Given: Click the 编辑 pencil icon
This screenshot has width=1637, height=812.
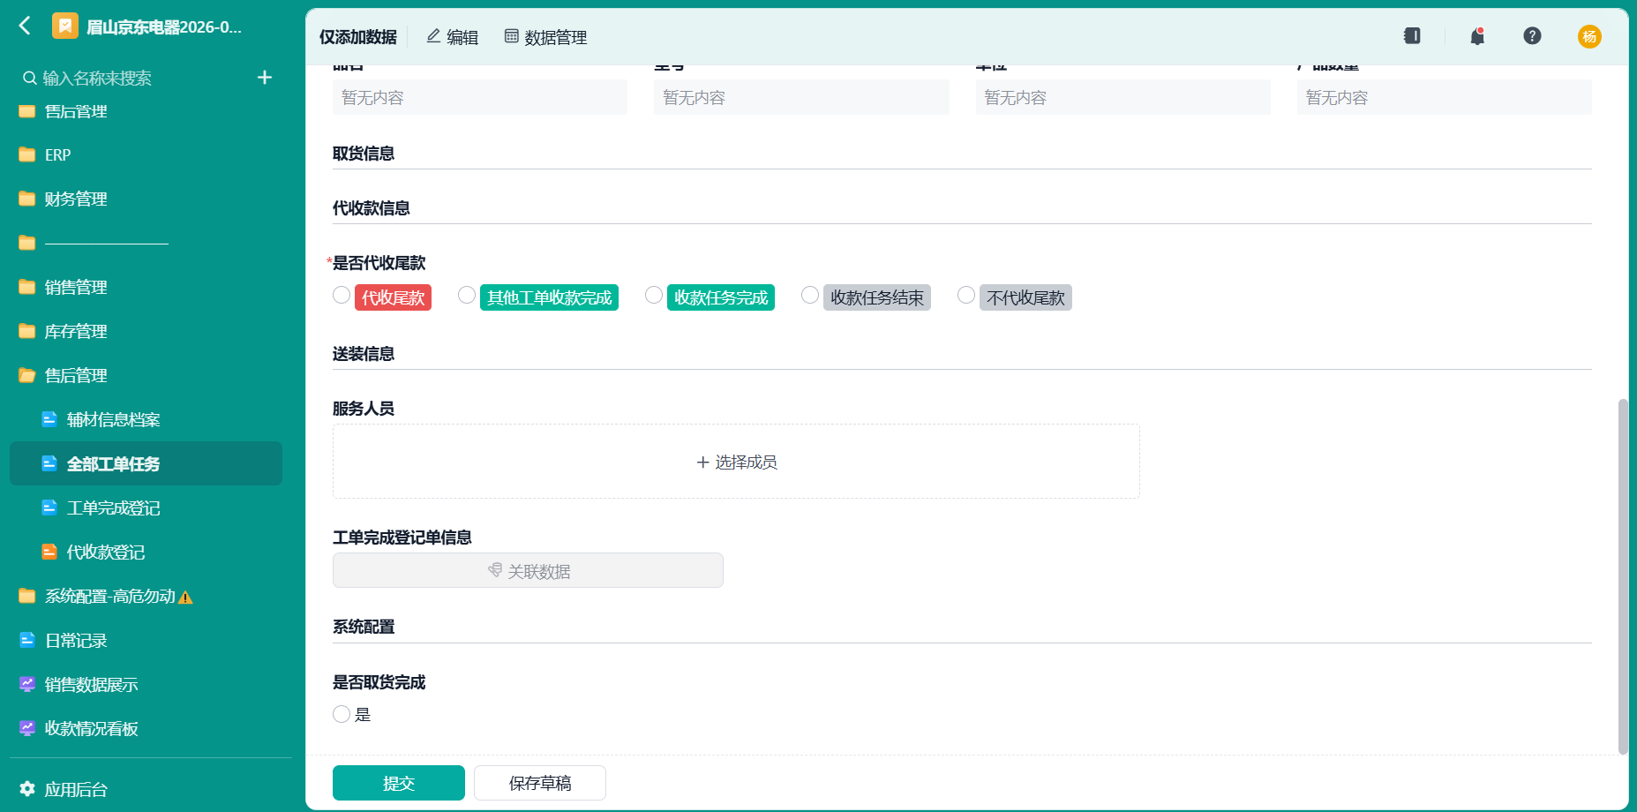Looking at the screenshot, I should click(433, 36).
